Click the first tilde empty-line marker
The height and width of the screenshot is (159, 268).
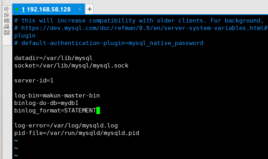[x=16, y=140]
